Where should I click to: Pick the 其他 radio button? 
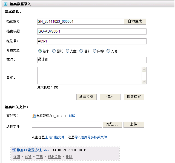click(108, 51)
